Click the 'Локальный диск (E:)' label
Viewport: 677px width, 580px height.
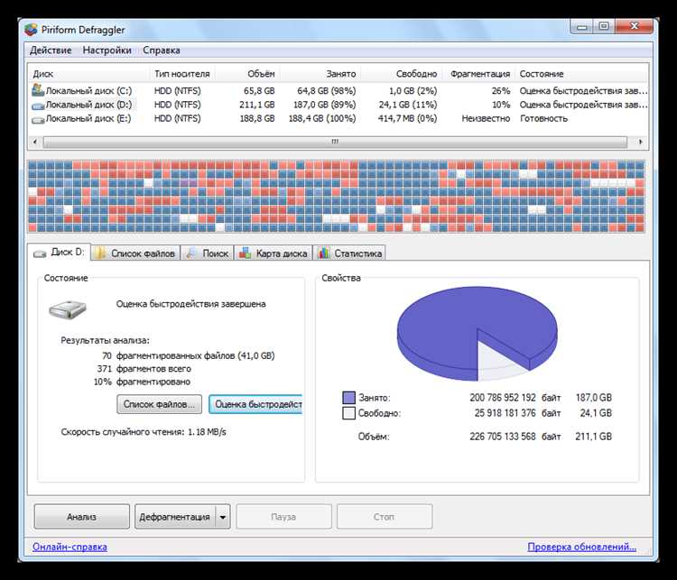[x=88, y=119]
